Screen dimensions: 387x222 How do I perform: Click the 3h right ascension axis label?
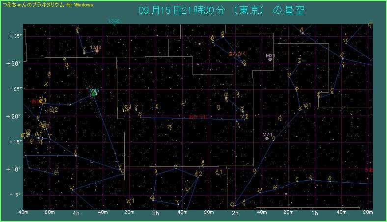point(155,214)
